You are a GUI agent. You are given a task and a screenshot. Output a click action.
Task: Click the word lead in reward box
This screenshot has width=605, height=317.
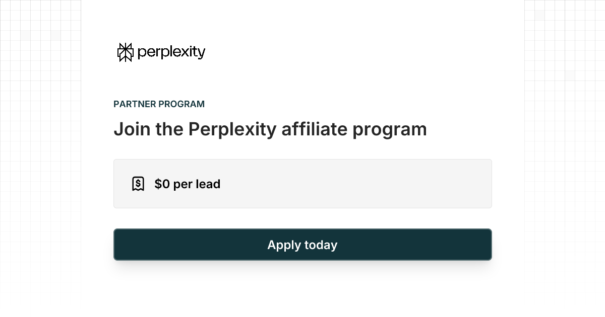(x=208, y=184)
